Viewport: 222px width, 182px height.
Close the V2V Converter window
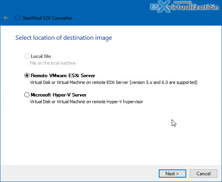[213, 6]
